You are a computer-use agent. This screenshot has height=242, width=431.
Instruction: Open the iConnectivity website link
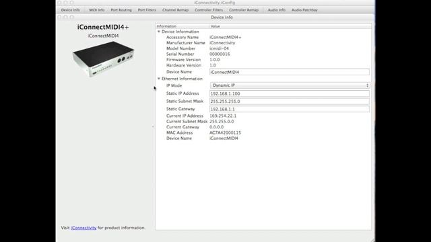pyautogui.click(x=84, y=228)
